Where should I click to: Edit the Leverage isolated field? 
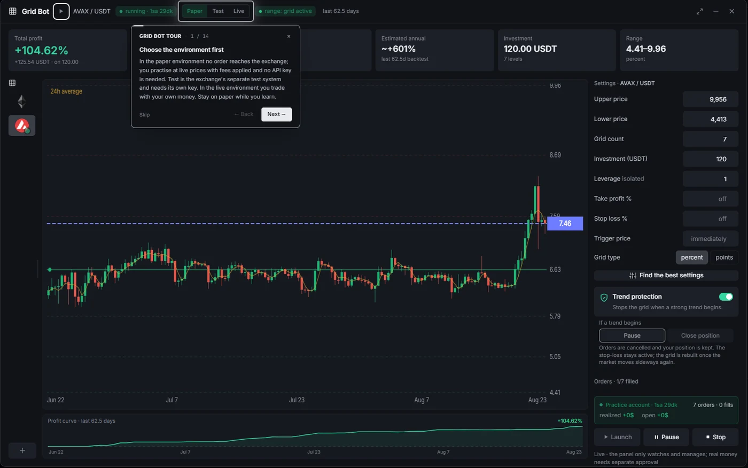point(711,179)
